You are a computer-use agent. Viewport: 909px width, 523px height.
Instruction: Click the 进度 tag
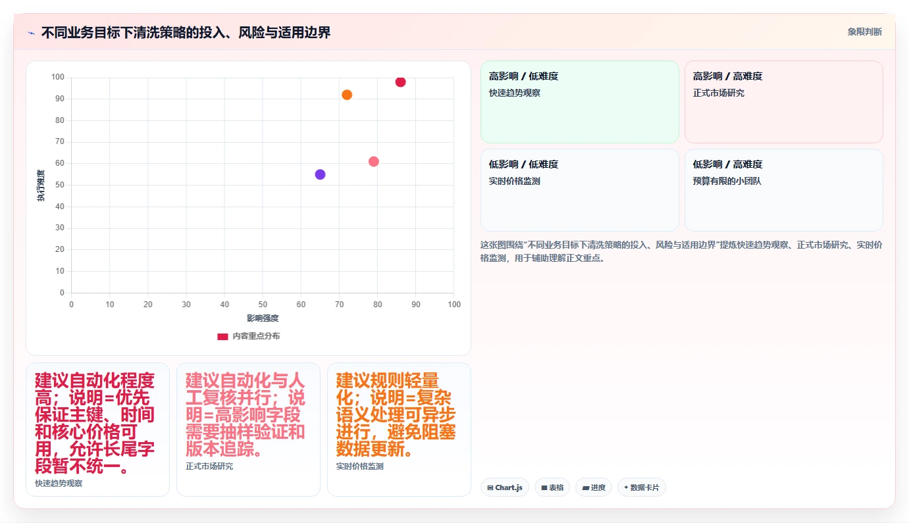coord(594,487)
